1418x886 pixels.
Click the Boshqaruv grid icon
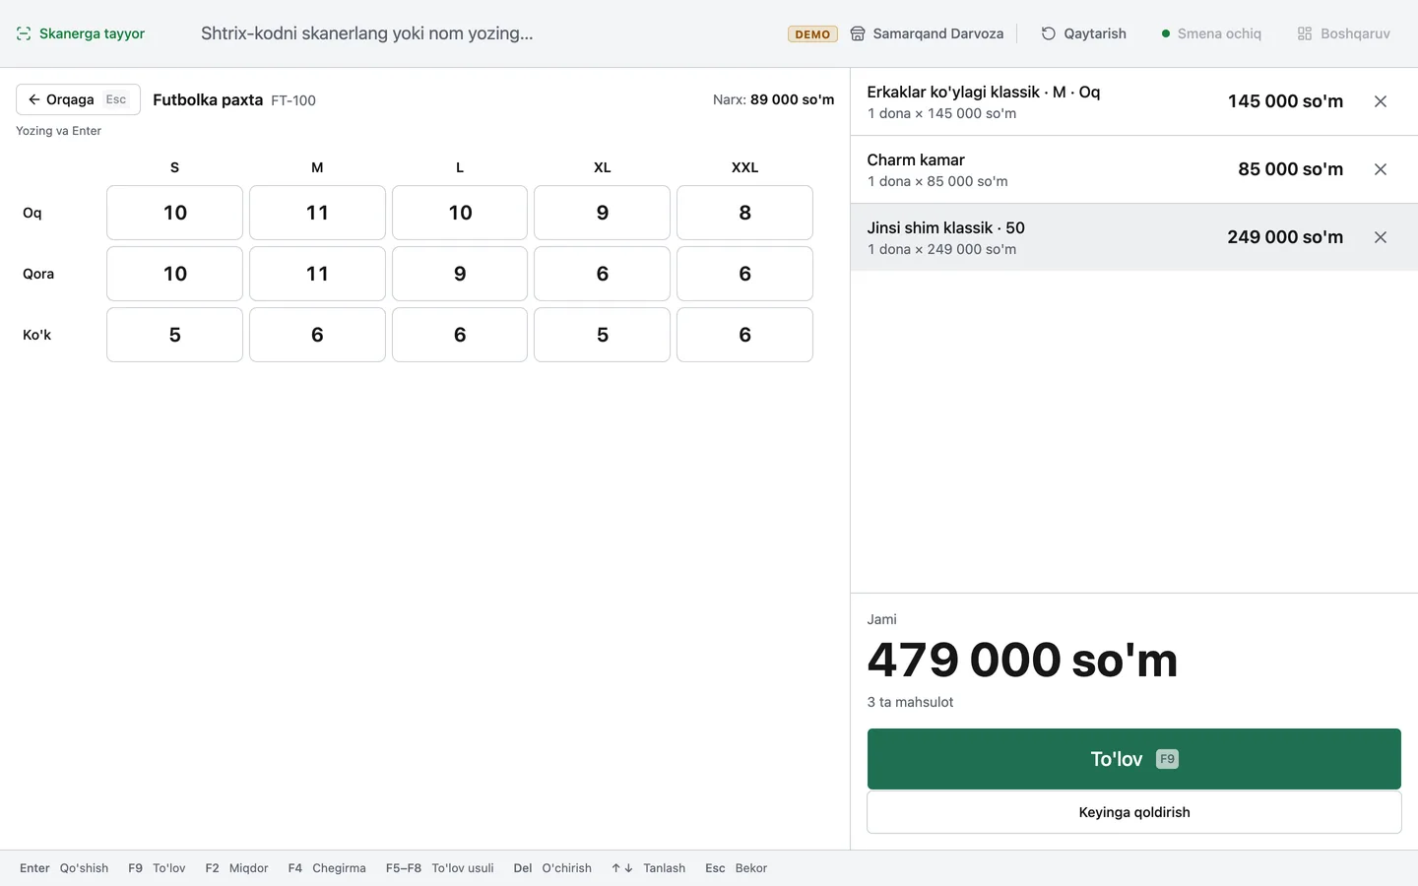click(x=1305, y=33)
